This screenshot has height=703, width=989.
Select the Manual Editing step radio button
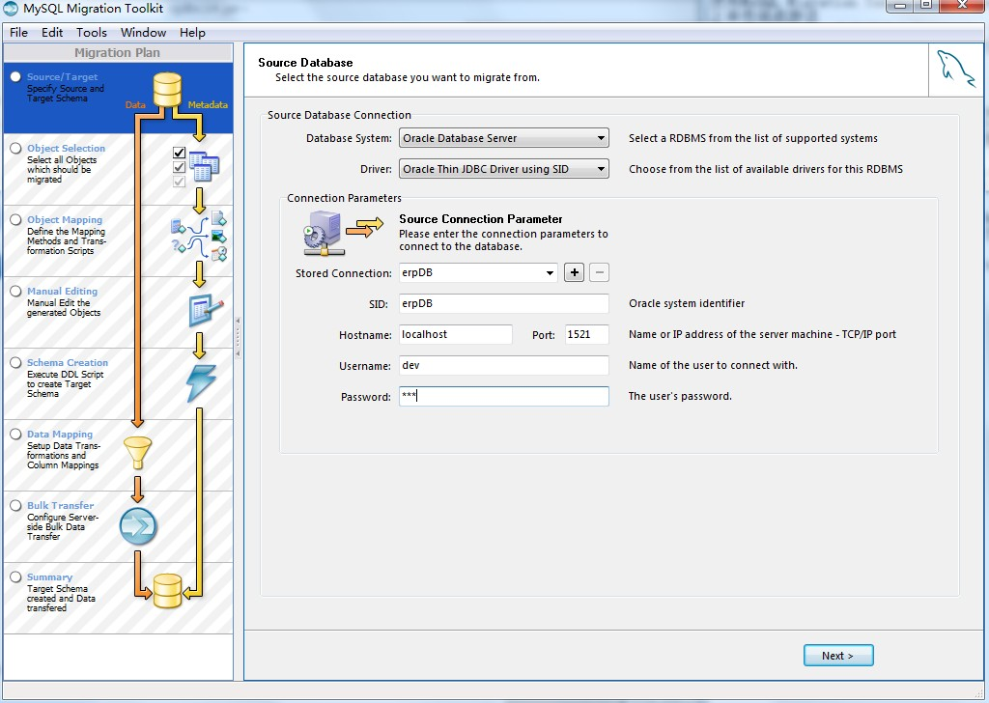pyautogui.click(x=15, y=291)
